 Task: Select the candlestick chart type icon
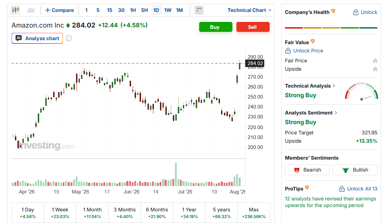15,10
